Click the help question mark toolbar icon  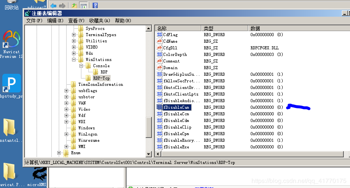tap(95, 5)
